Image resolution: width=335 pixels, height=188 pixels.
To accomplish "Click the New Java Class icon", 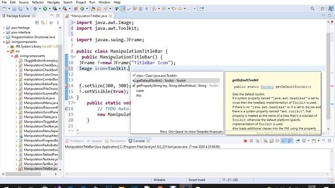I will [82, 9].
